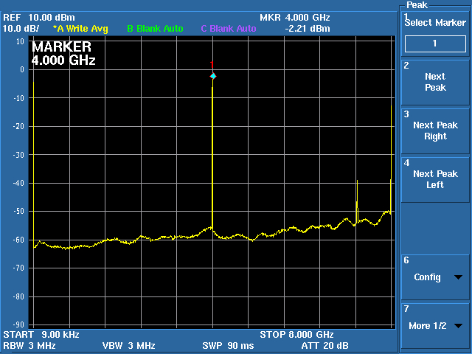Click the cyan marker 1 diamond on trace
Image resolution: width=472 pixels, height=354 pixels.
[x=213, y=76]
